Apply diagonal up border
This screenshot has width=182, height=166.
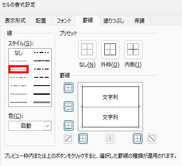(x=69, y=139)
